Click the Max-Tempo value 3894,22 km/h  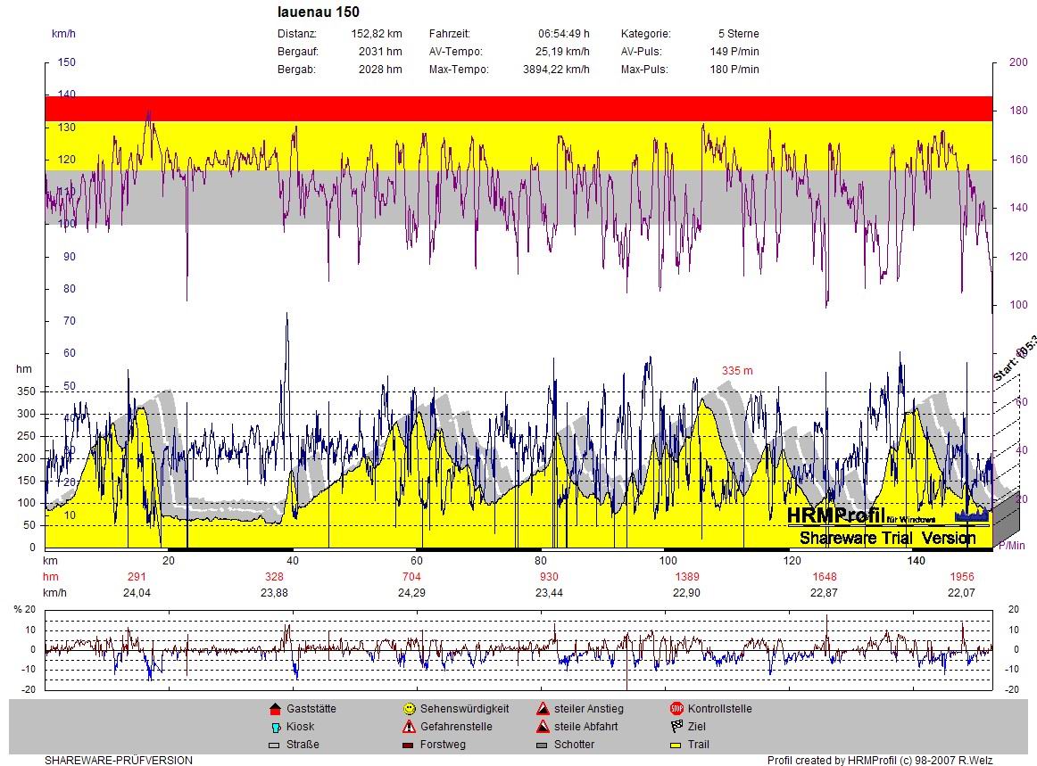point(555,70)
